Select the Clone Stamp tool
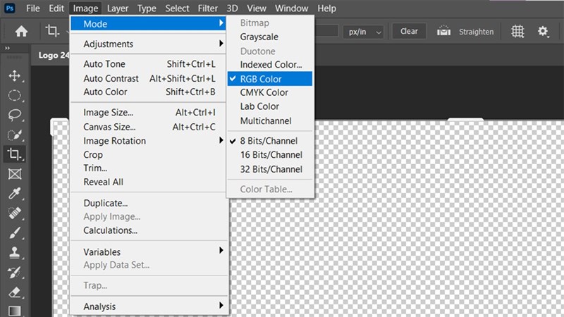 [x=13, y=252]
